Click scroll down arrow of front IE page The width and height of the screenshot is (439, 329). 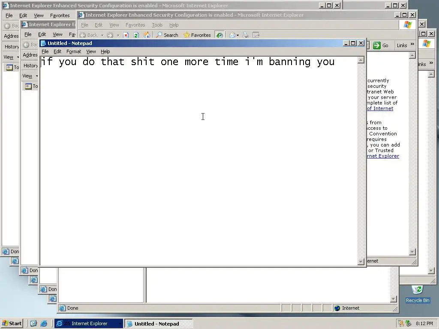[412, 252]
